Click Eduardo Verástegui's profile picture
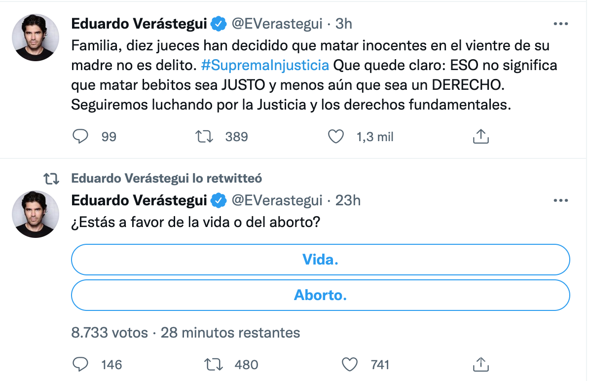The height and width of the screenshot is (381, 589). tap(36, 37)
